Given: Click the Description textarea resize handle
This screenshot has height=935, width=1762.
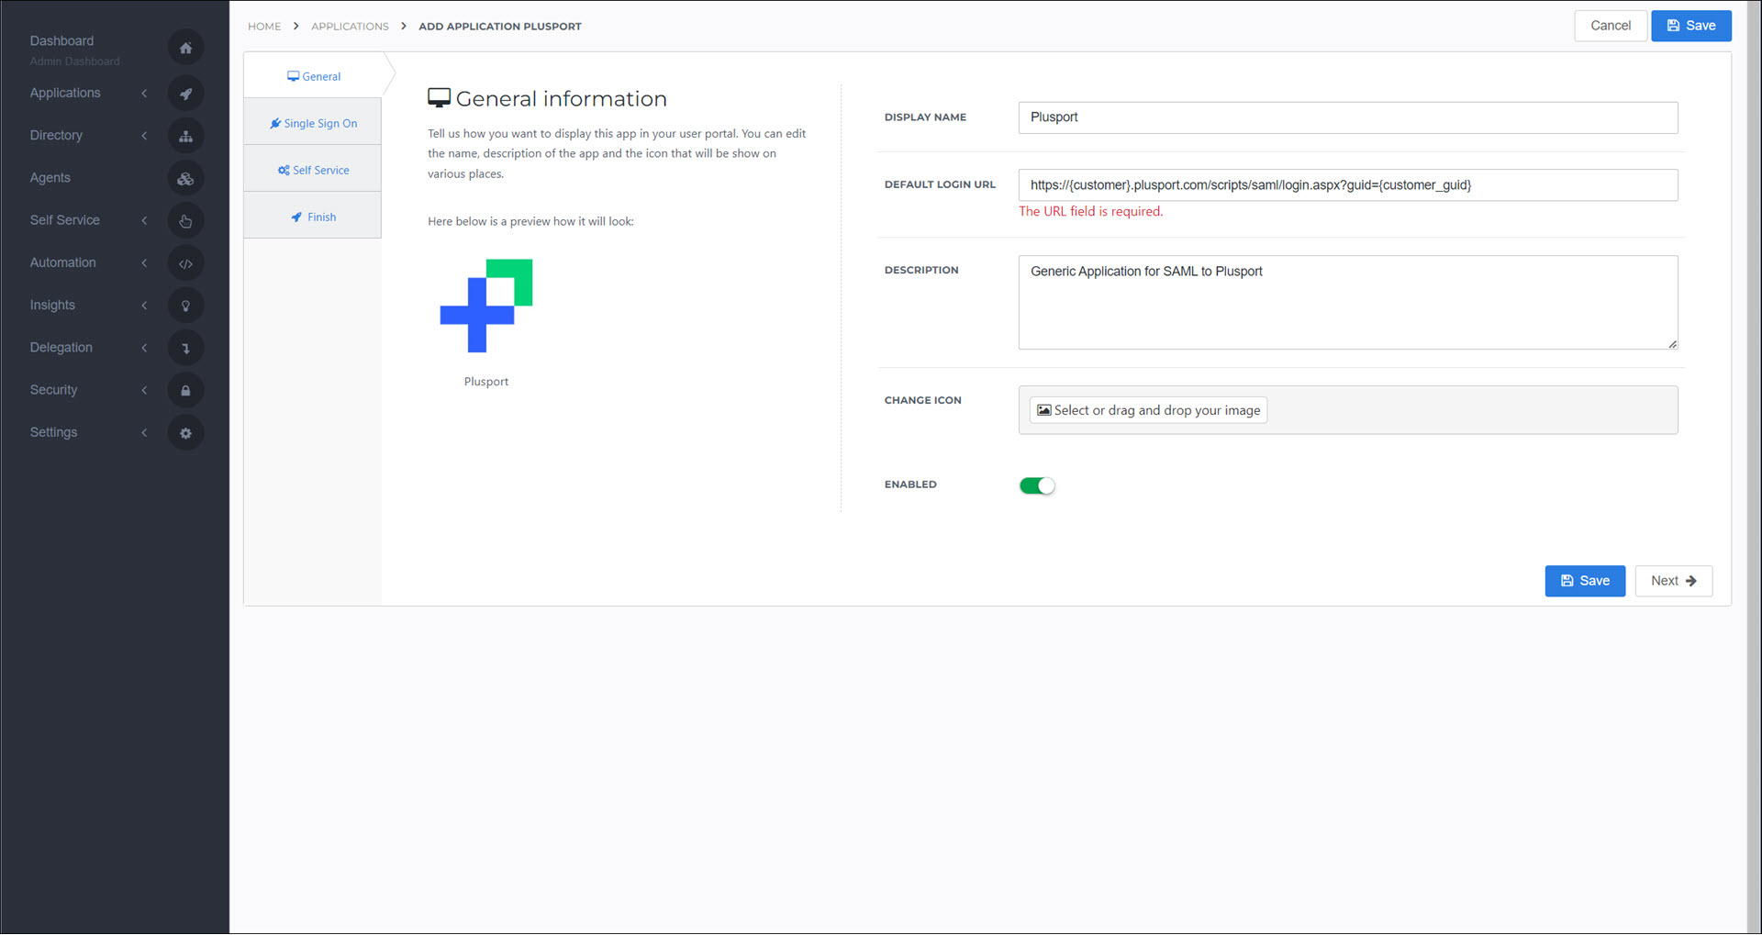Looking at the screenshot, I should pos(1672,344).
